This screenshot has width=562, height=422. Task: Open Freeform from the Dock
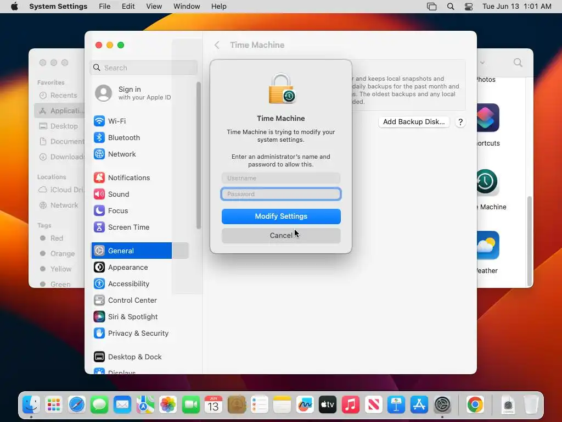[305, 405]
